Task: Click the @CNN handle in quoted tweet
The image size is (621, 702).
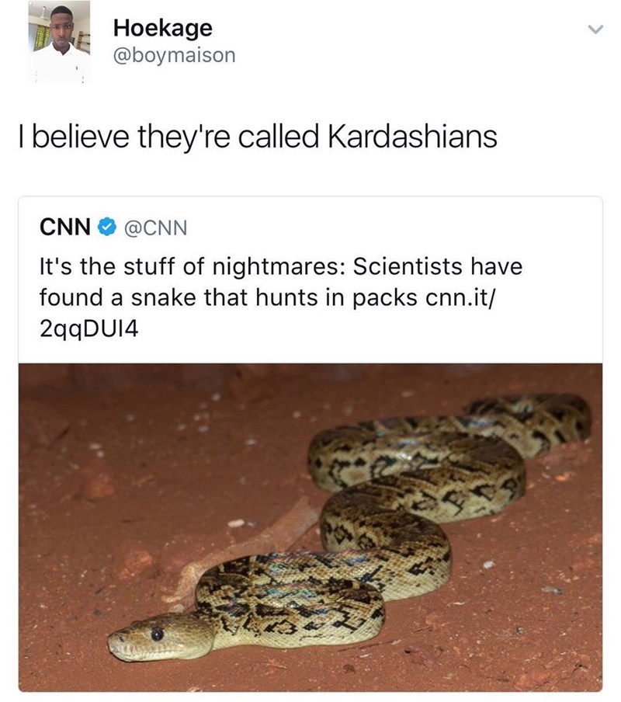Action: pos(155,228)
